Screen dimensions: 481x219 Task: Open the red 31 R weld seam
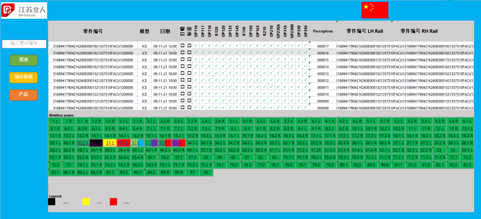pyautogui.click(x=124, y=143)
